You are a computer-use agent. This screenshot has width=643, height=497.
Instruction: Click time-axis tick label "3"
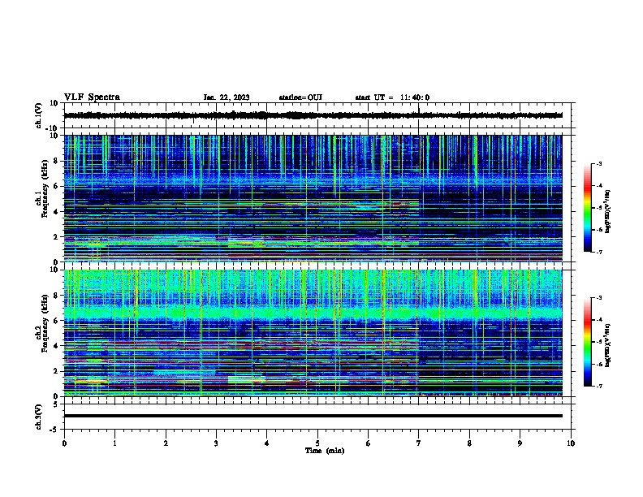click(x=216, y=443)
